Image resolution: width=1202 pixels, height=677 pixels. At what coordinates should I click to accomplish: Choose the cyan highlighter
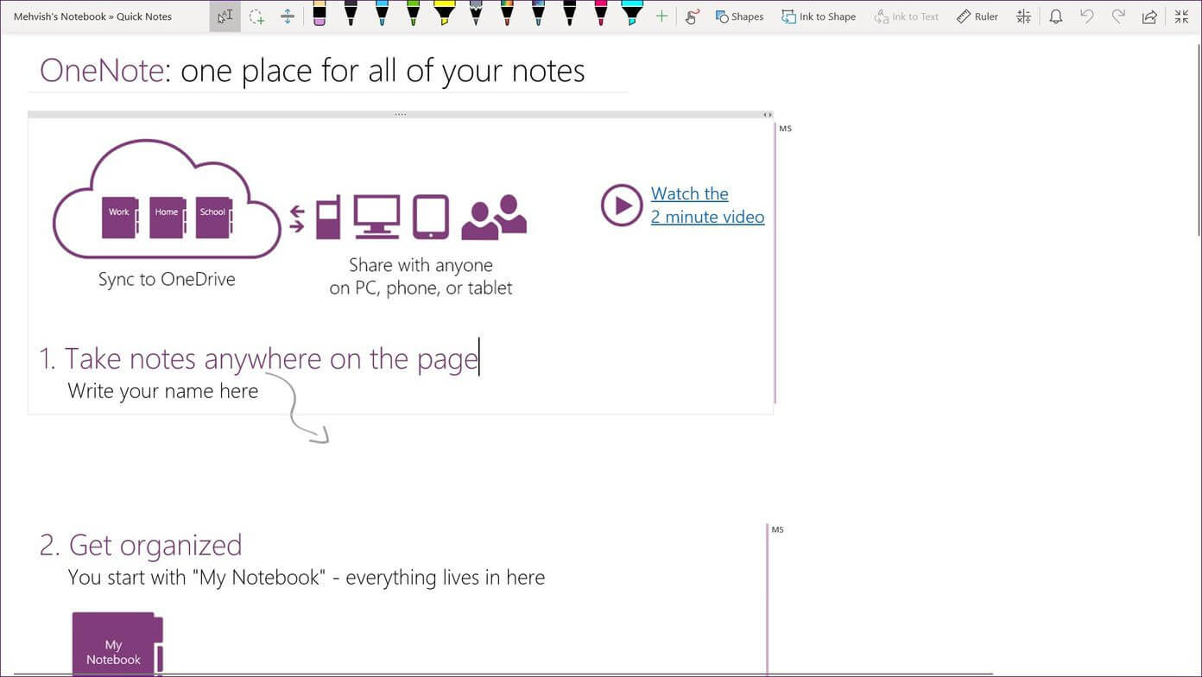pyautogui.click(x=632, y=14)
